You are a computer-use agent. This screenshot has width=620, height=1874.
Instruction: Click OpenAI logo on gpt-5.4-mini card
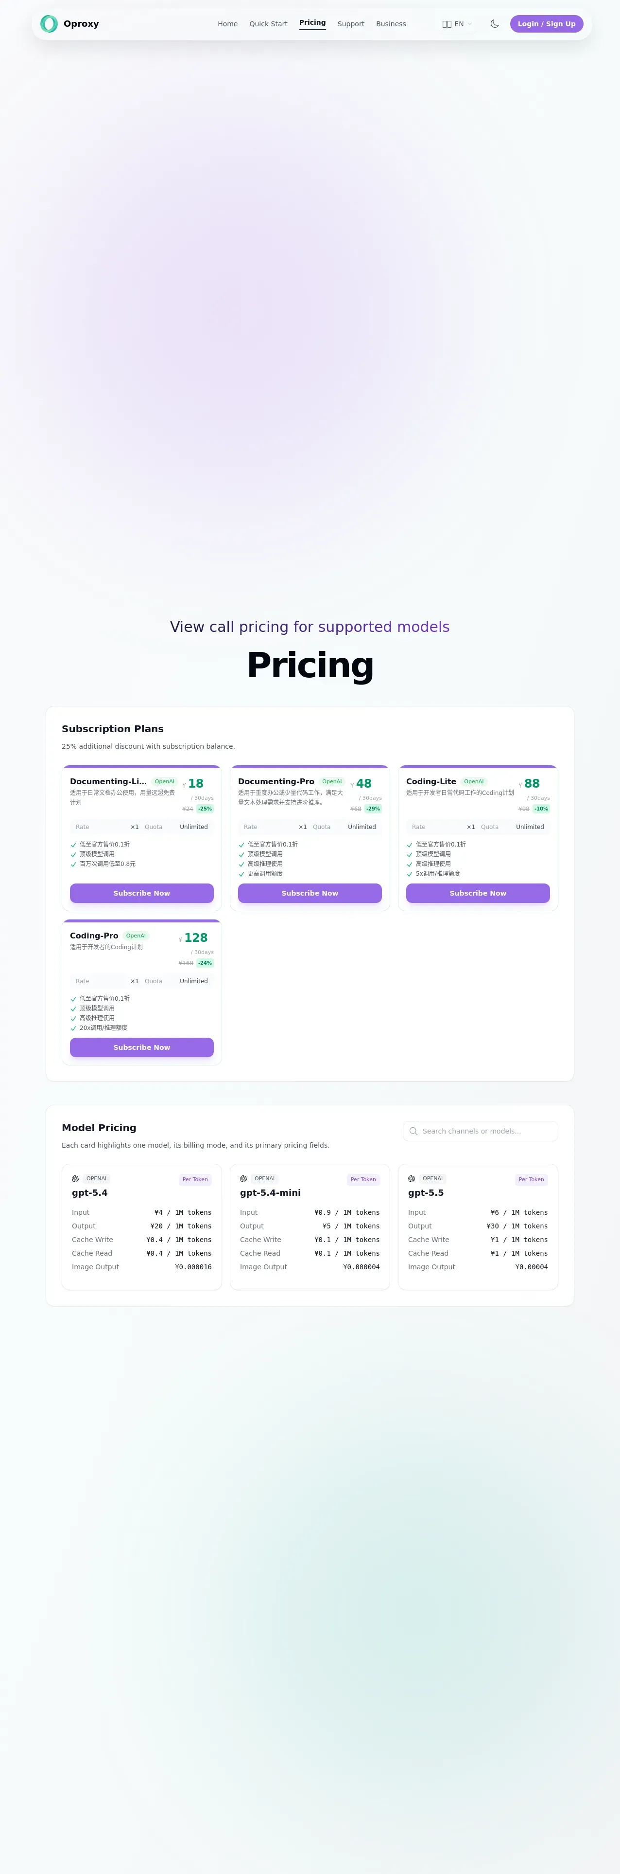[243, 1178]
